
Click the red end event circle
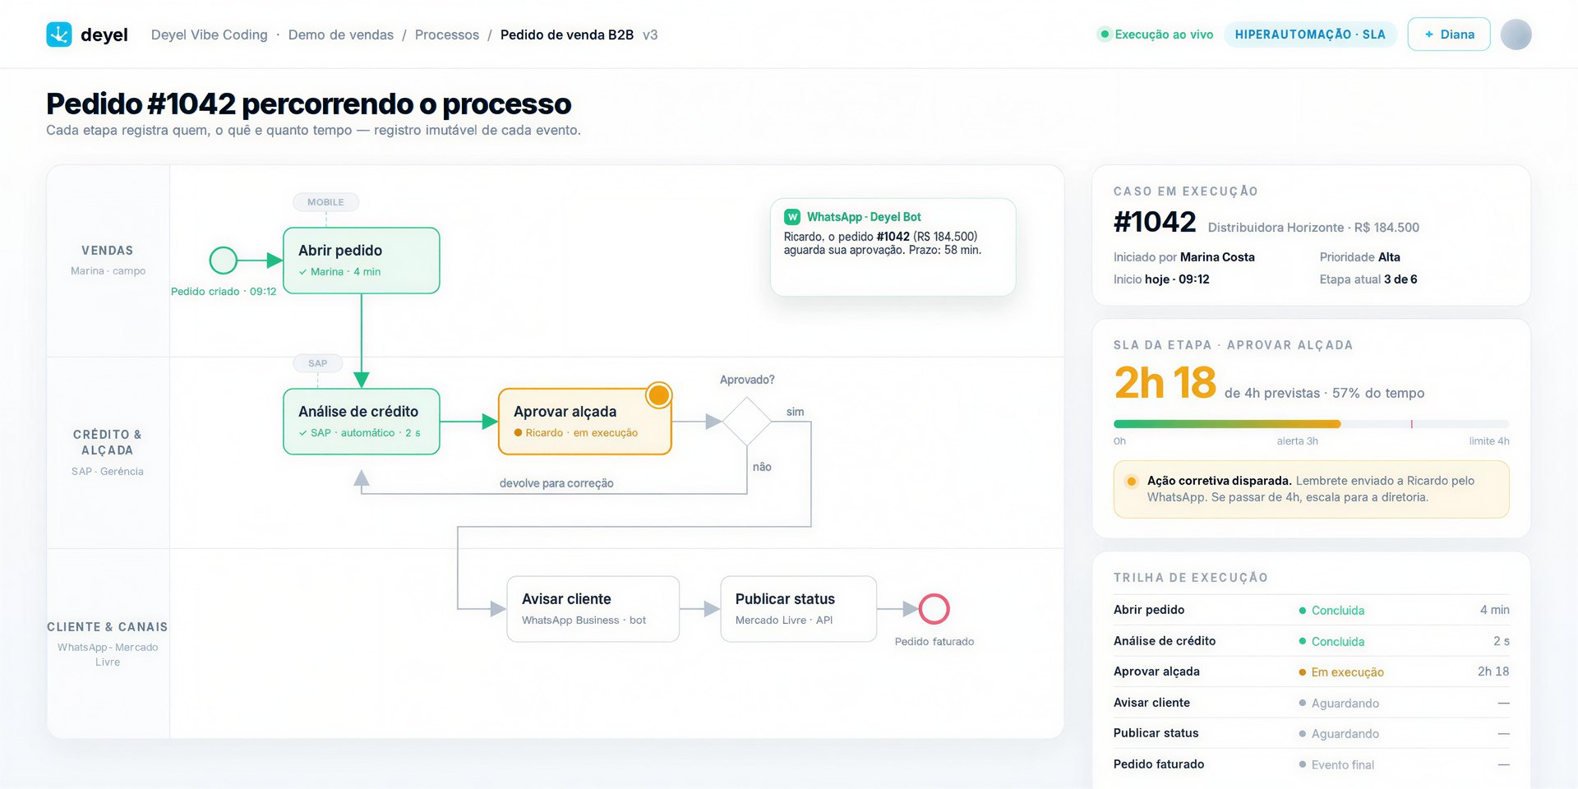click(934, 609)
